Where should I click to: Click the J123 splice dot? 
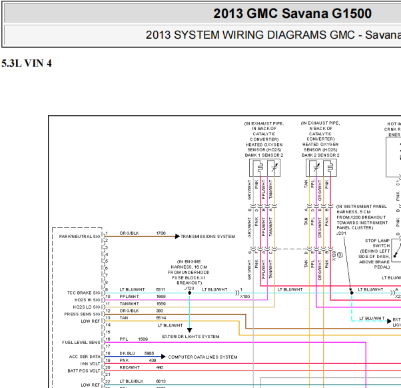coord(189,293)
